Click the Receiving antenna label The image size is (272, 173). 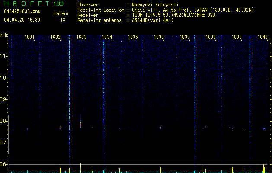[99, 20]
